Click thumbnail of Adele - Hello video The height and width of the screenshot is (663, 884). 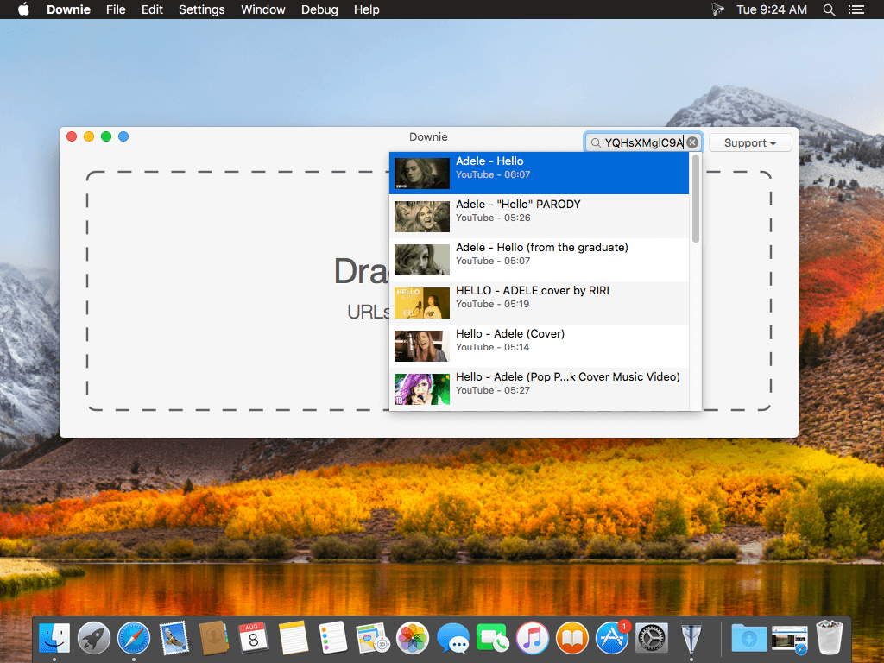pos(421,173)
